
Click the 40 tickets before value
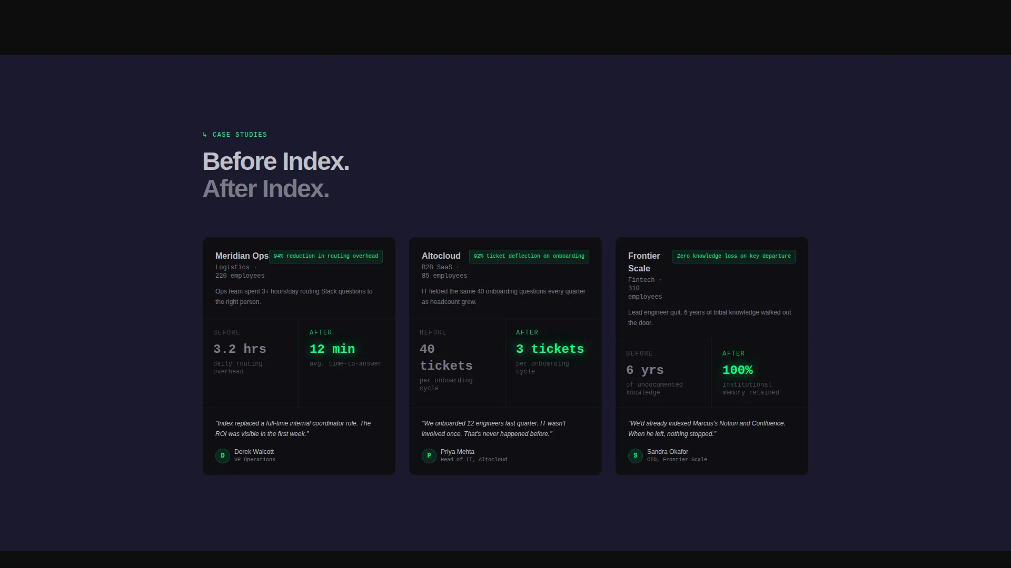446,358
